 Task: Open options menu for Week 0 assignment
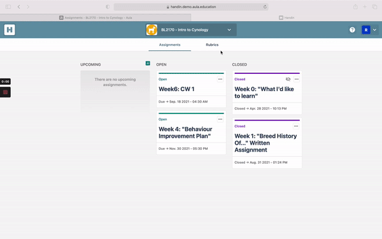click(296, 79)
